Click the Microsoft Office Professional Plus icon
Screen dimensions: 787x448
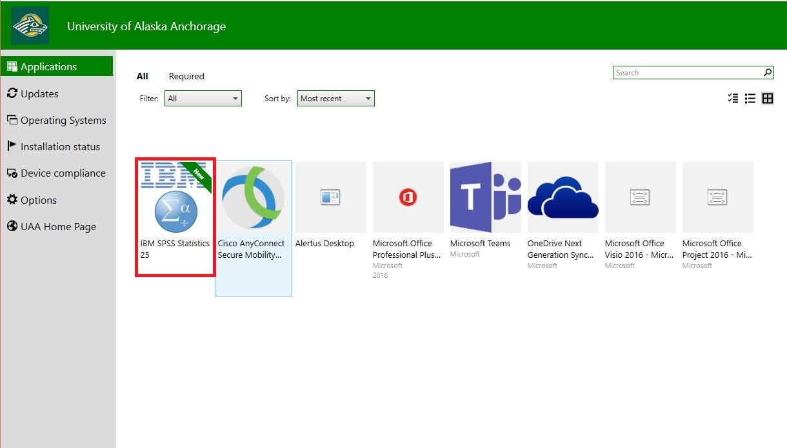(x=408, y=197)
